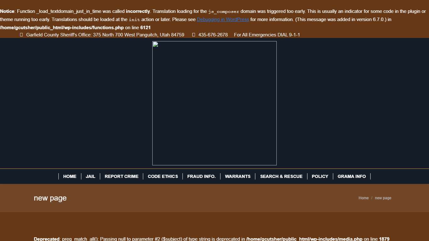This screenshot has width=429, height=241.
Task: Go to the HOME menu item
Action: 70,176
